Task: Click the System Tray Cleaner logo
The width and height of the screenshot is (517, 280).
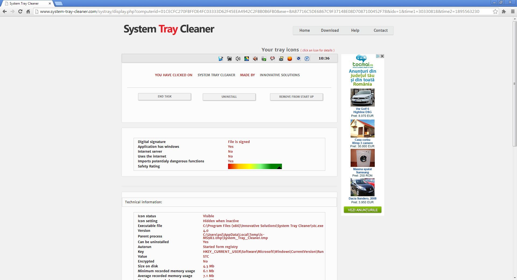Action: [169, 30]
